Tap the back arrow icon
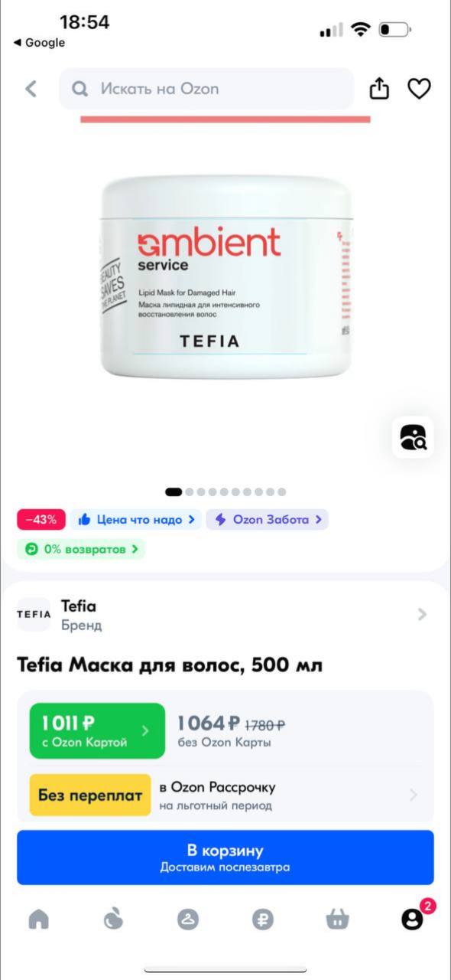This screenshot has height=980, width=451. tap(31, 89)
